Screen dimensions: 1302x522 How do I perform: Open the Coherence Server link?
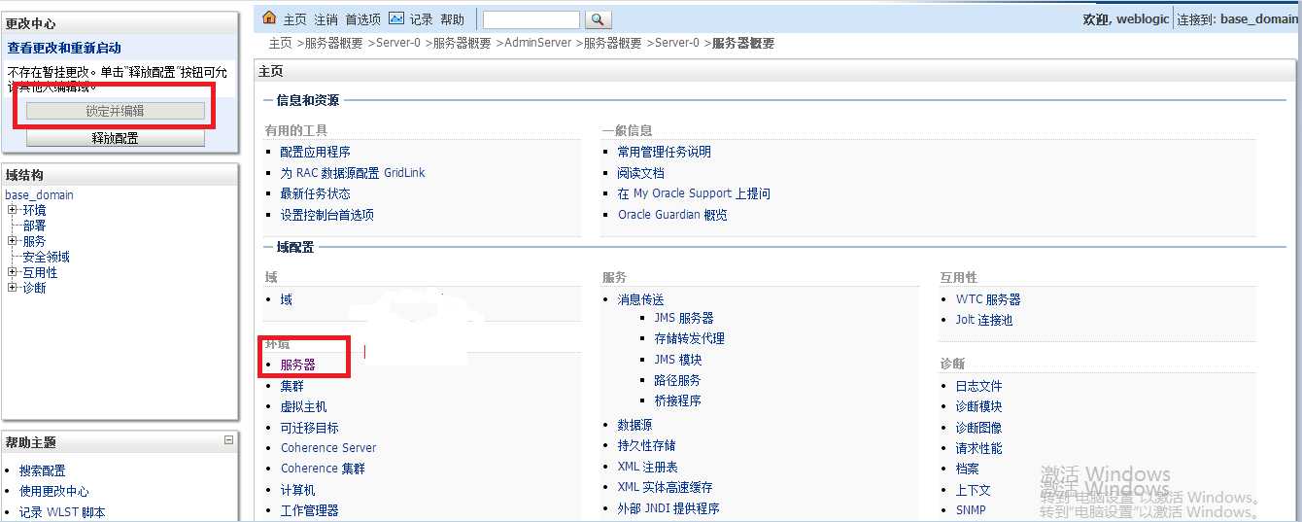328,448
